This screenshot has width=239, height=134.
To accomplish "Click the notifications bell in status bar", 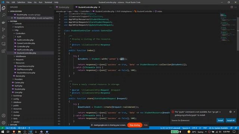I will [x=236, y=128].
